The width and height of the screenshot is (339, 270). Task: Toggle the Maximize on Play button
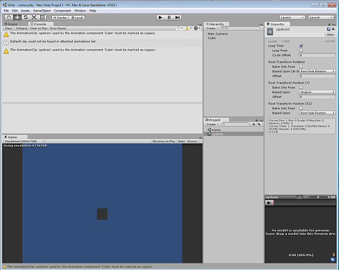(x=164, y=141)
